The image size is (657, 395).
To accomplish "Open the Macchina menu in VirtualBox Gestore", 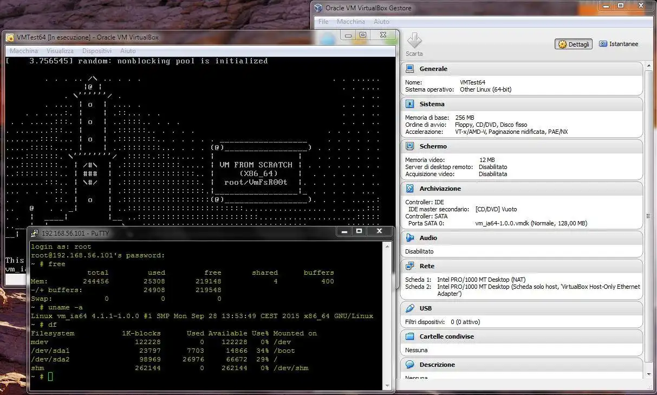I will (x=350, y=22).
